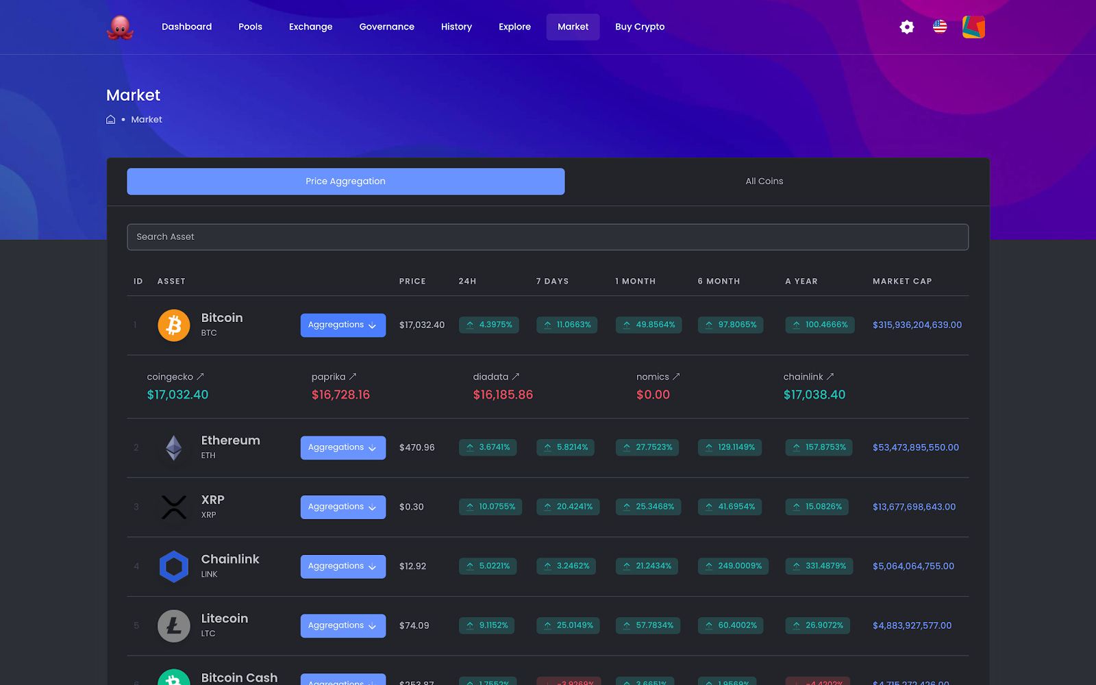Click the 7 DAYS column header
The image size is (1096, 685).
pyautogui.click(x=552, y=282)
